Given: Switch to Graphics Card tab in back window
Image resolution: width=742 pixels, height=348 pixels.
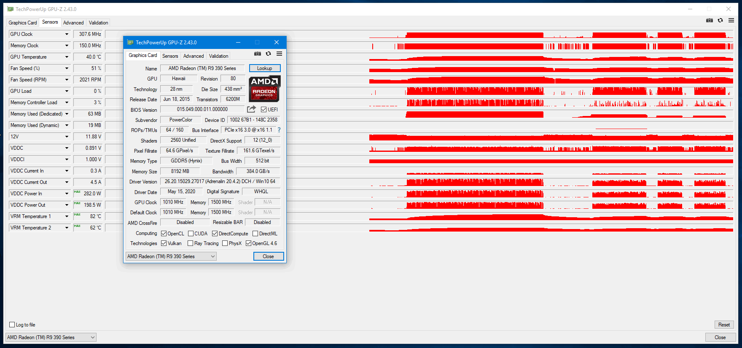Looking at the screenshot, I should (23, 23).
